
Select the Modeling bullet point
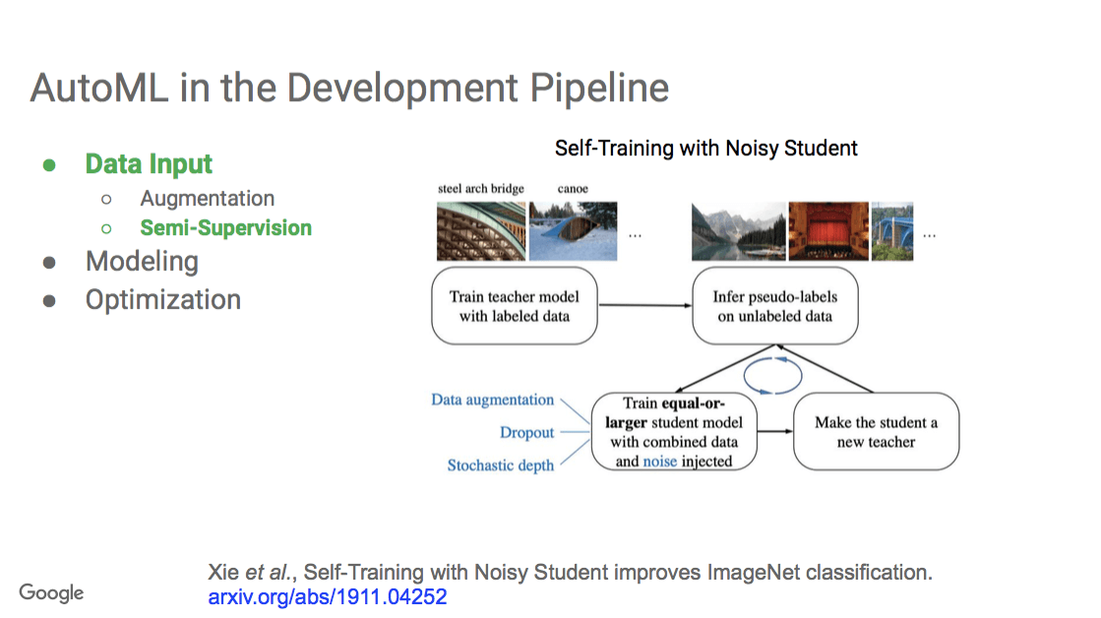coord(142,262)
